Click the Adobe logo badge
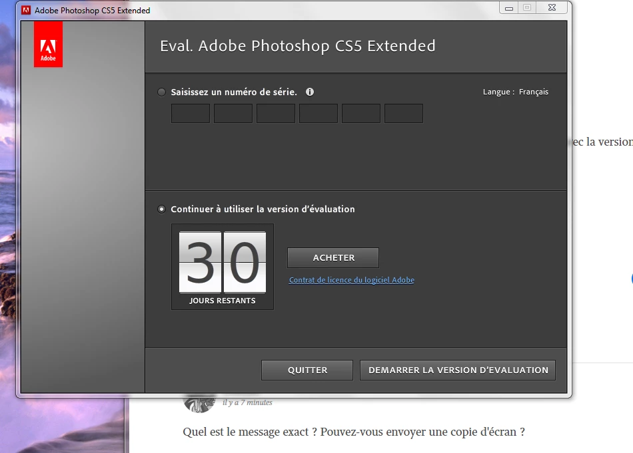This screenshot has width=633, height=453. [x=48, y=45]
